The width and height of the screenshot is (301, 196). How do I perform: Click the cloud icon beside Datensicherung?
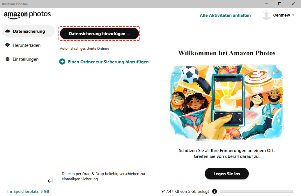tap(8, 31)
